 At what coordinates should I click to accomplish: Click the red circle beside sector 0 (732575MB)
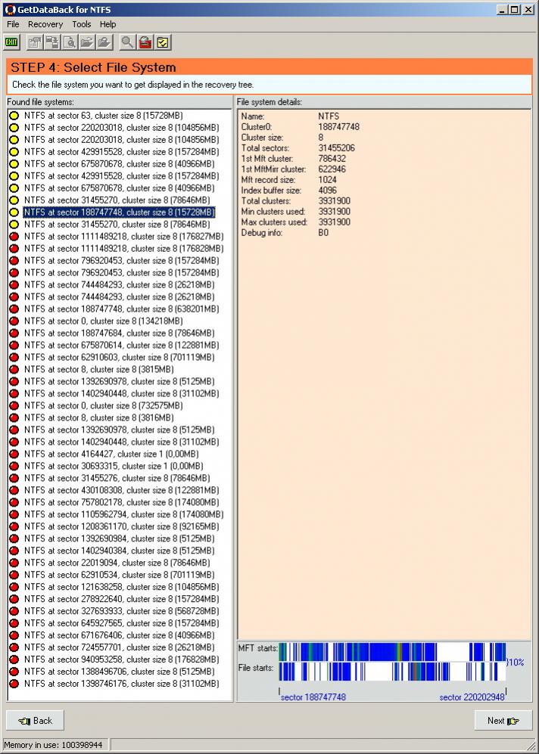(14, 405)
